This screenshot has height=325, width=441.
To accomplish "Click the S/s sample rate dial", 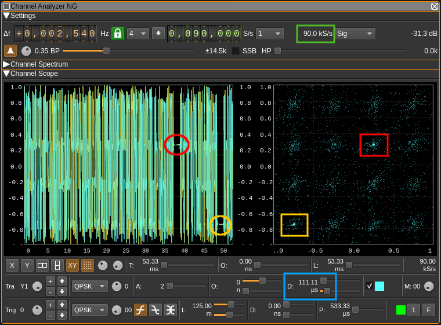I will (x=204, y=34).
